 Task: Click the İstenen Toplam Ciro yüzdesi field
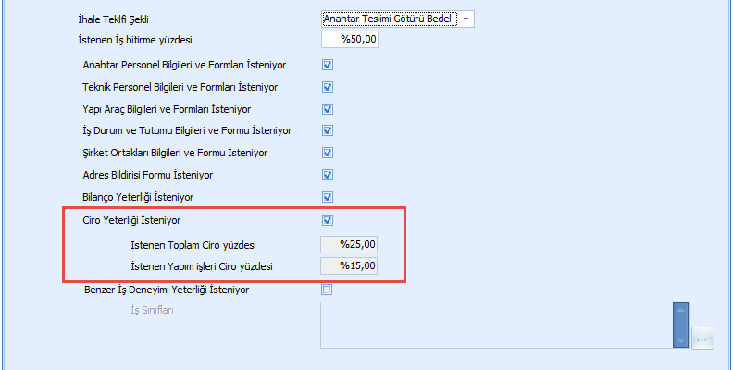point(349,244)
